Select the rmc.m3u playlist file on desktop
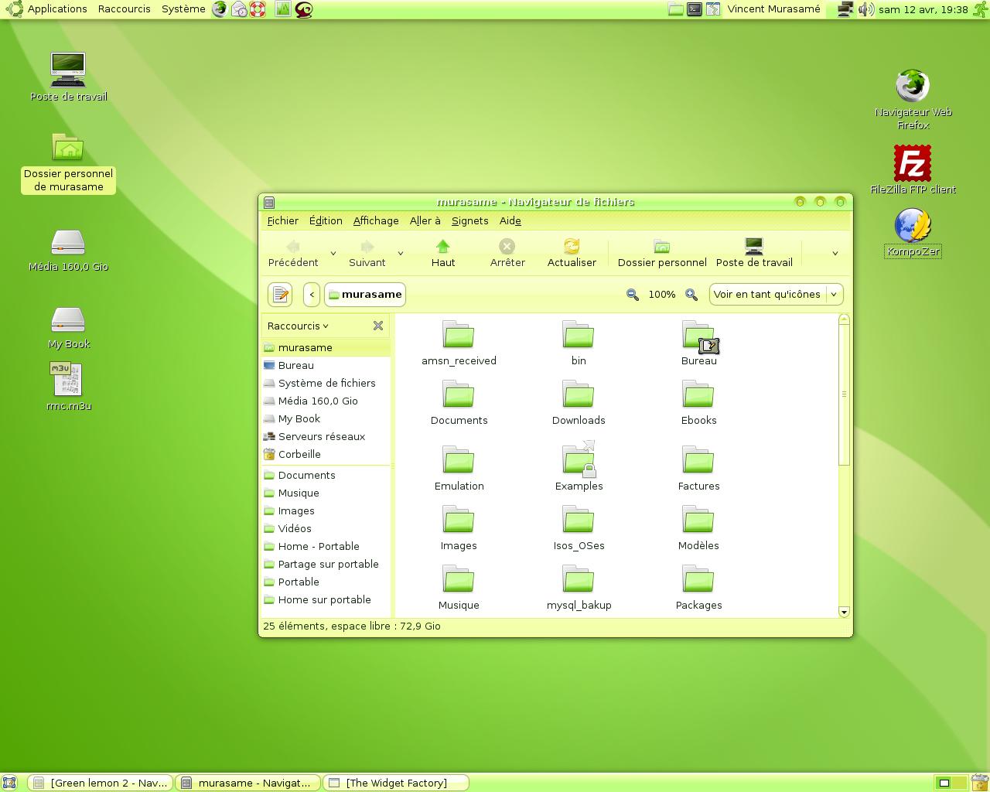 (68, 387)
